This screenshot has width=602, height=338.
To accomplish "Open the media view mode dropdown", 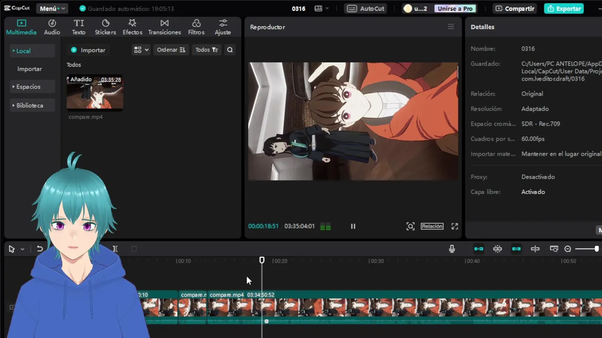I will (141, 50).
